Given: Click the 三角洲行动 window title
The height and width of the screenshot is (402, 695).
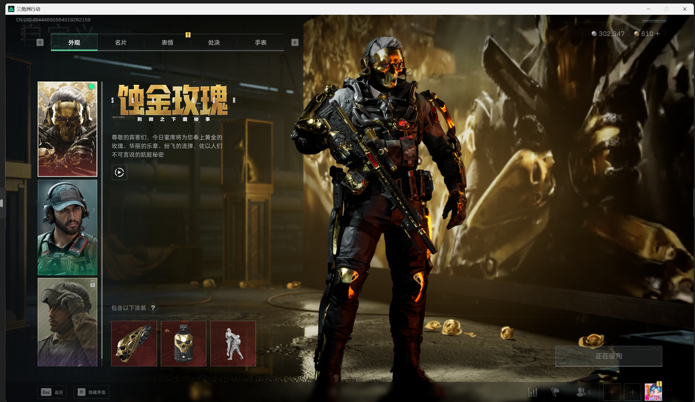Looking at the screenshot, I should 28,9.
